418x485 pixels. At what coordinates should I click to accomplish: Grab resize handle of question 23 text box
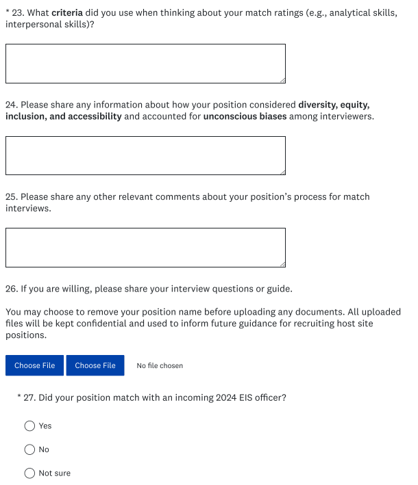click(x=282, y=79)
